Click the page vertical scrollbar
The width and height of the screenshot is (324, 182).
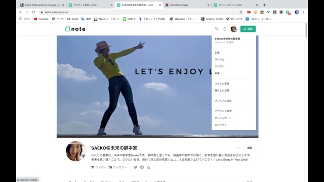306,30
